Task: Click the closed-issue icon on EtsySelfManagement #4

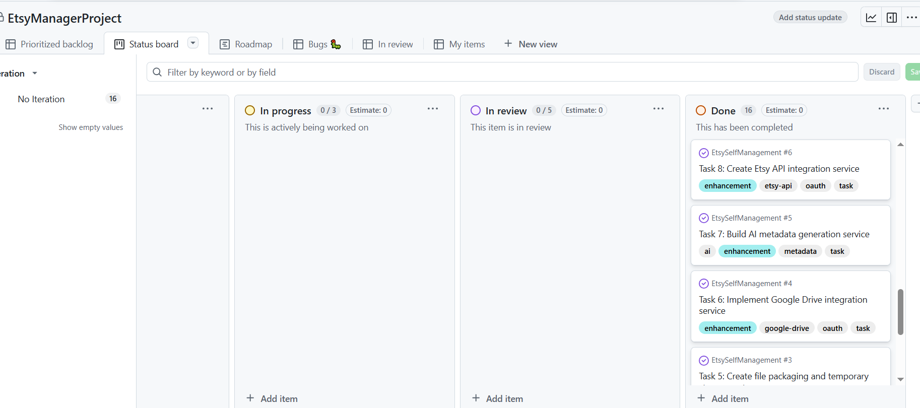Action: tap(704, 284)
